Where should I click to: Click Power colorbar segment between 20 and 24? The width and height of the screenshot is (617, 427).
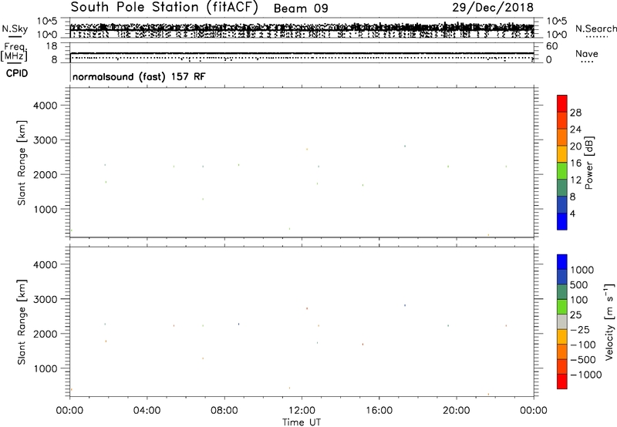[562, 137]
